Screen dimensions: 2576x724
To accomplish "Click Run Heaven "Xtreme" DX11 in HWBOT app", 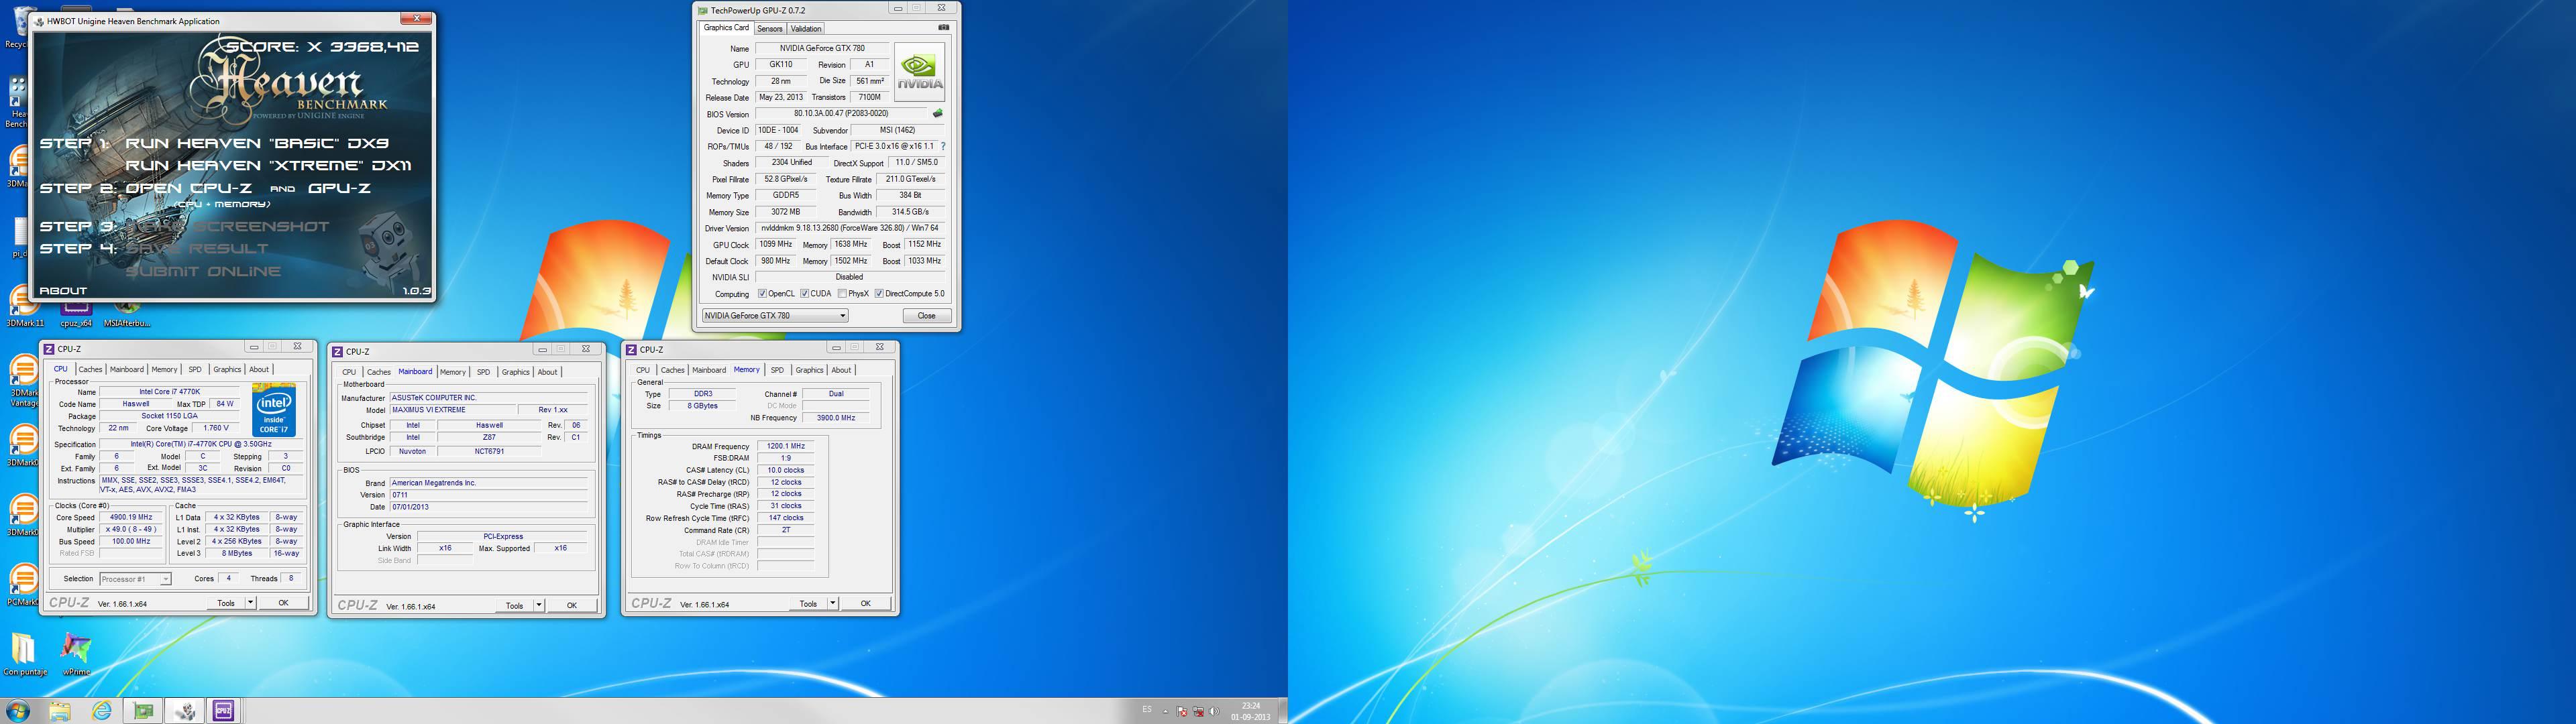I will [268, 165].
